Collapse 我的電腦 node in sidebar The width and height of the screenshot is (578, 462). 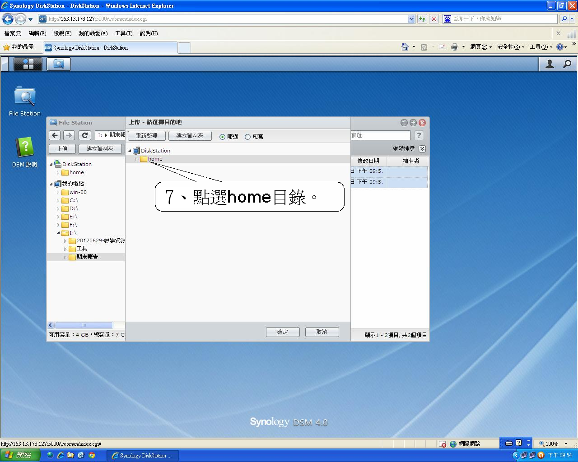tap(51, 184)
